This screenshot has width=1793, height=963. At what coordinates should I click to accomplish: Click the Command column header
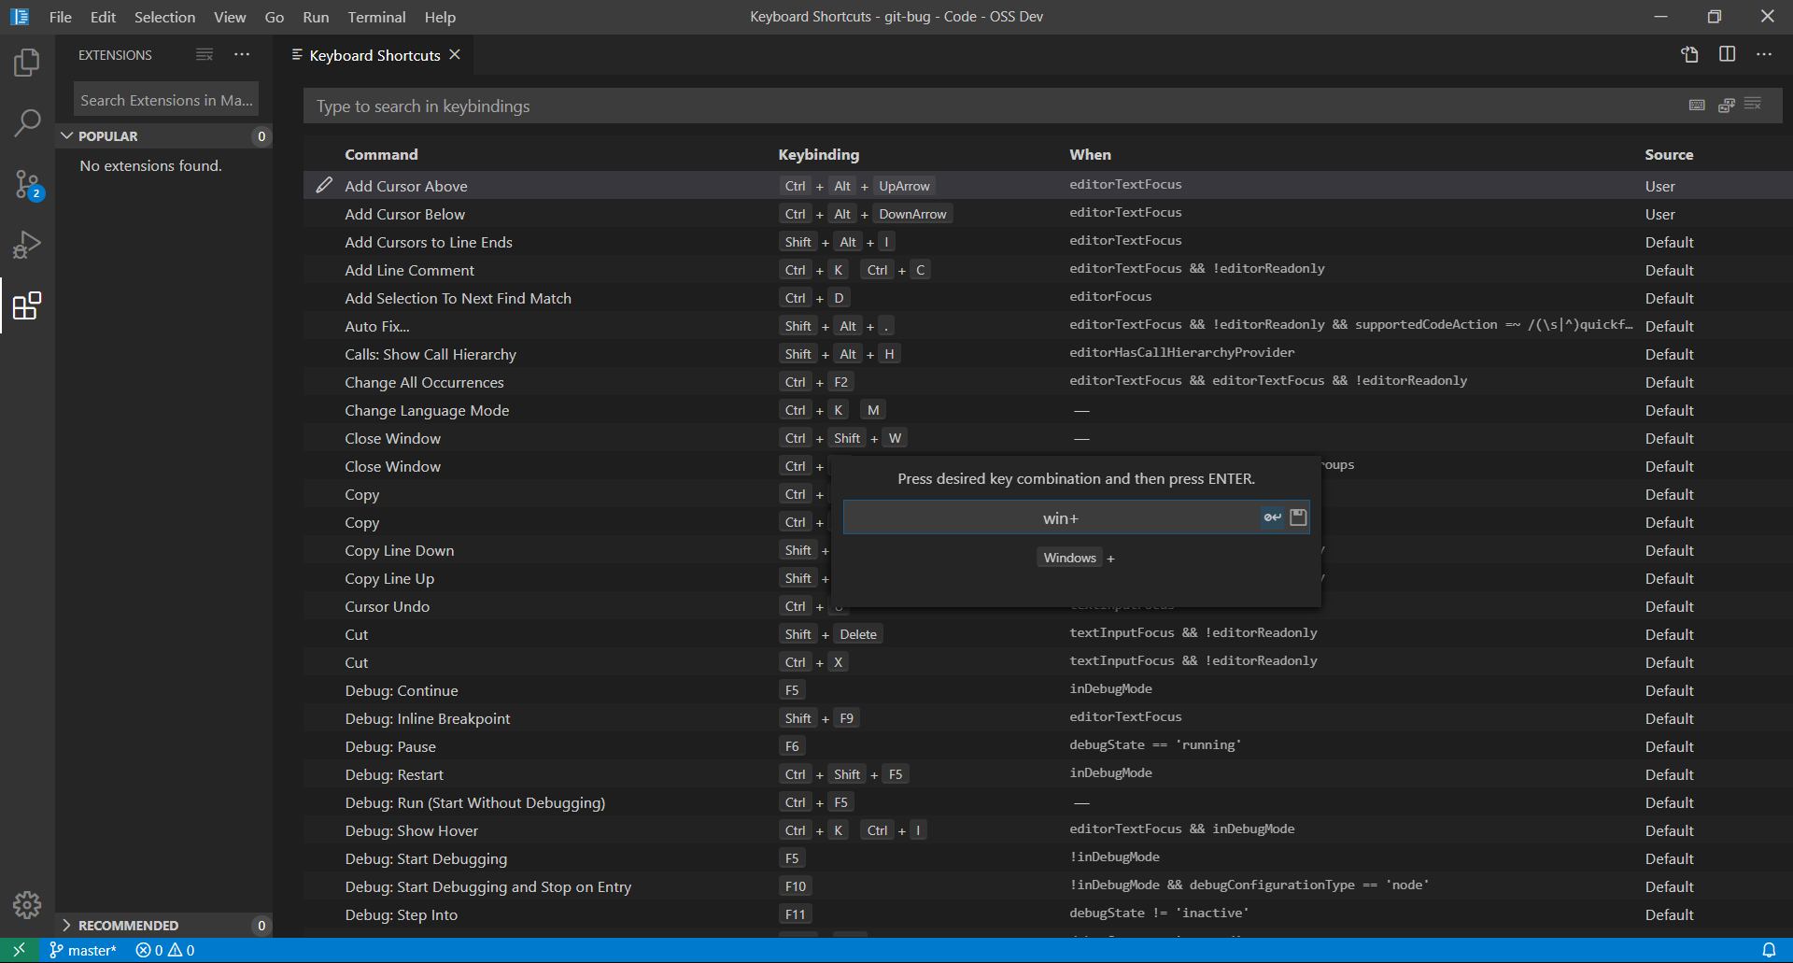(x=381, y=154)
